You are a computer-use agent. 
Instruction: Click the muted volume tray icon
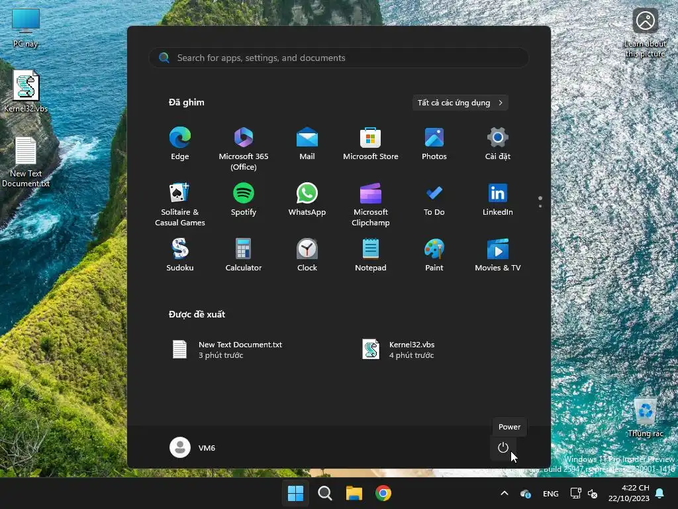593,493
